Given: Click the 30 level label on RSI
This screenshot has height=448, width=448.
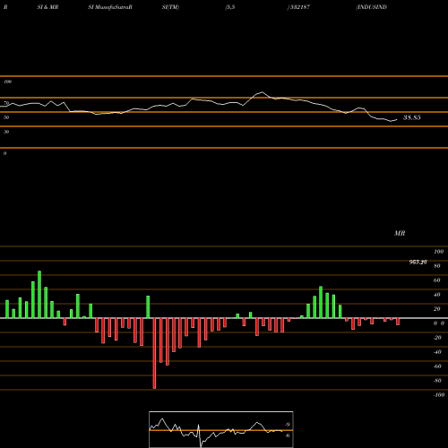Looking at the screenshot, I should 6,132.
